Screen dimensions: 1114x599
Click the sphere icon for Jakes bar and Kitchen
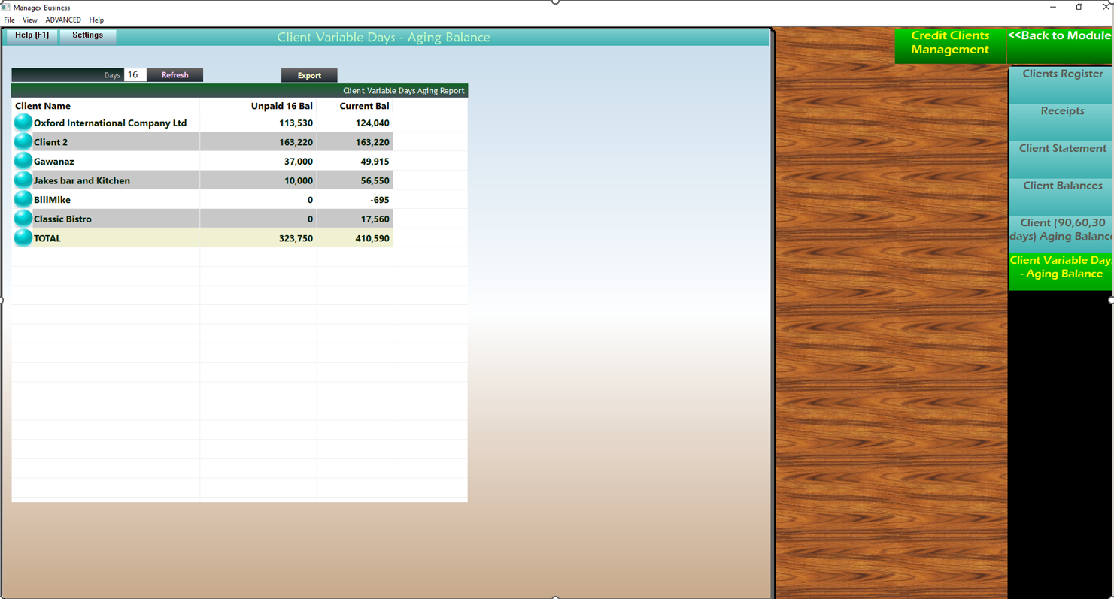coord(22,180)
